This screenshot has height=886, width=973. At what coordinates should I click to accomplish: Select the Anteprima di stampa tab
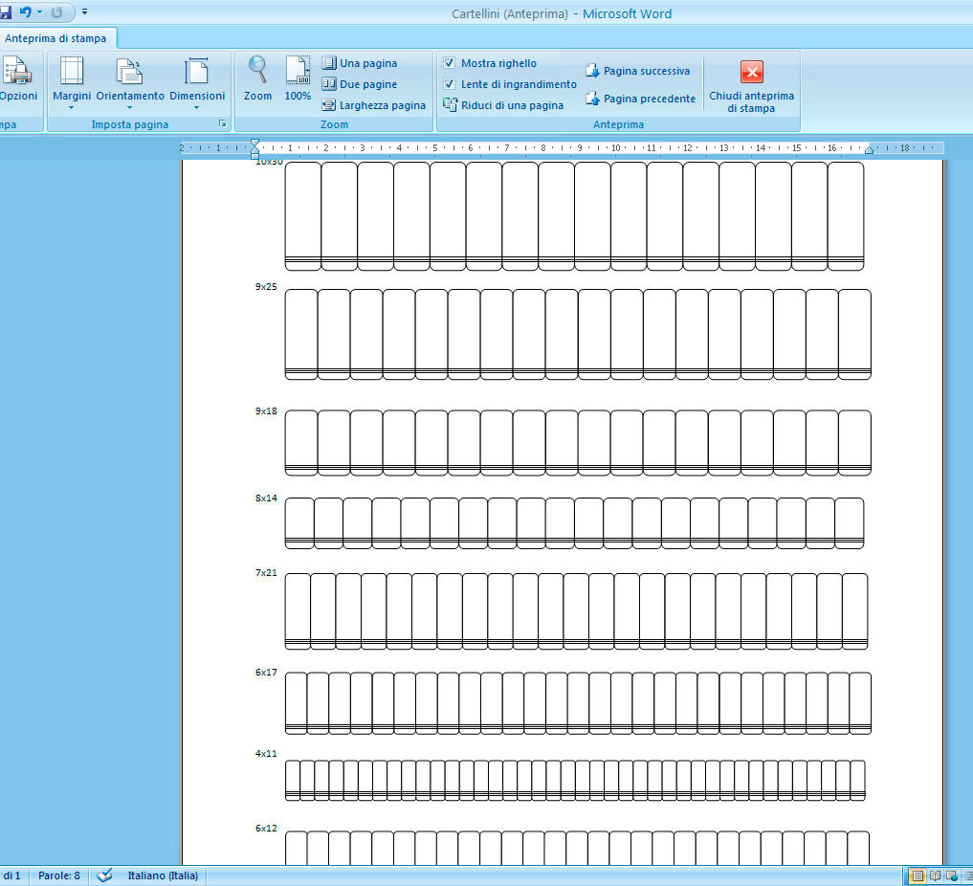point(55,38)
